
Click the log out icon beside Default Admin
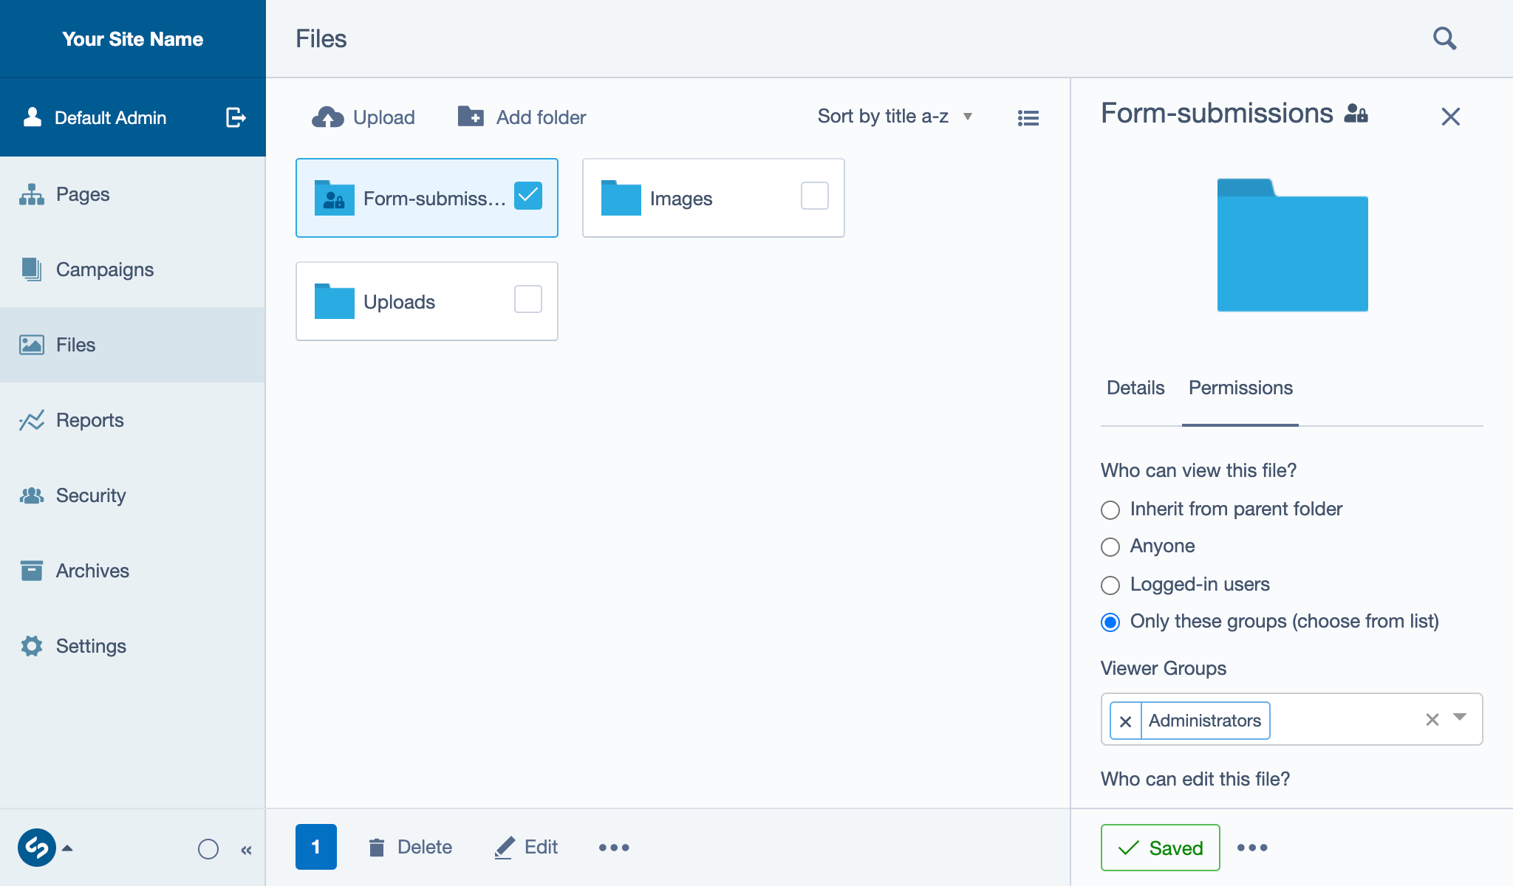[235, 117]
